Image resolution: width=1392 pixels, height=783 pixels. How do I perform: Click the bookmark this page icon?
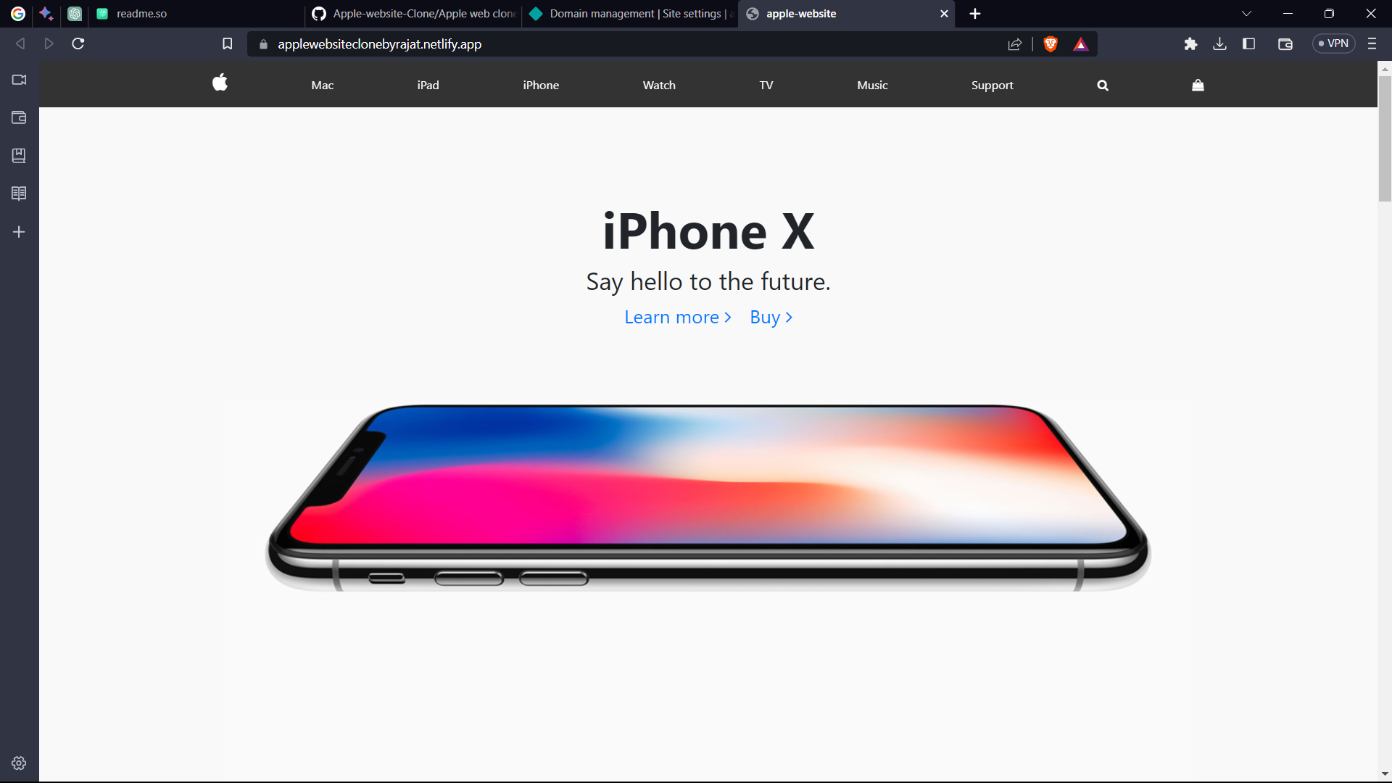[228, 43]
